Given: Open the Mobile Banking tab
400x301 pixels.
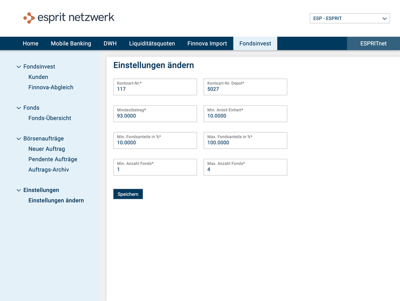Looking at the screenshot, I should [71, 43].
